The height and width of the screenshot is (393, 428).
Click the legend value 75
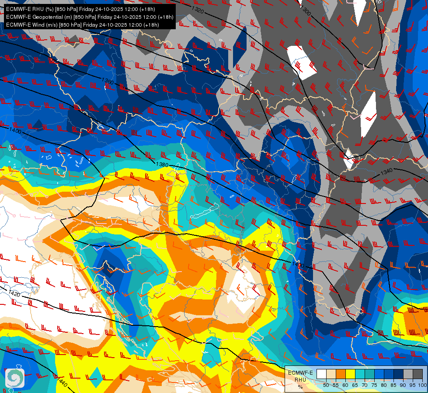coord(374,385)
